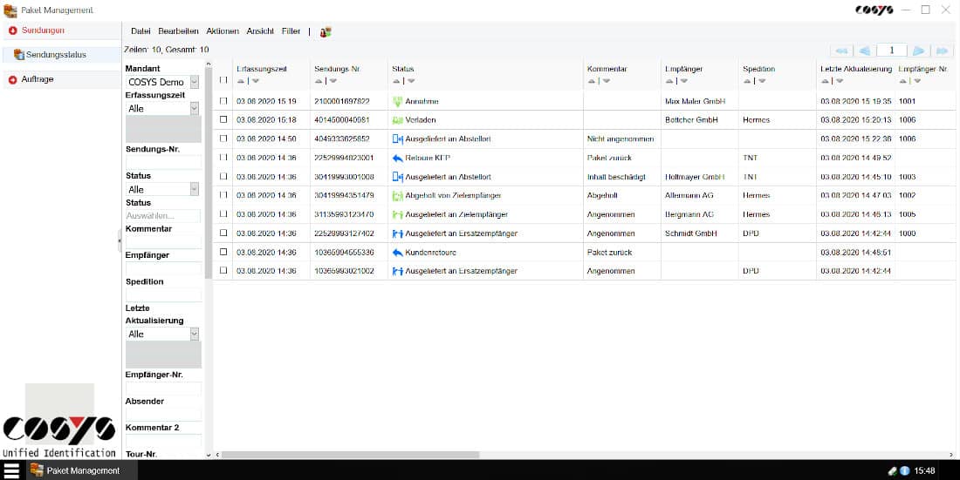The image size is (960, 480).
Task: Sort Sendungs-Nr. column ascending
Action: pyautogui.click(x=319, y=81)
